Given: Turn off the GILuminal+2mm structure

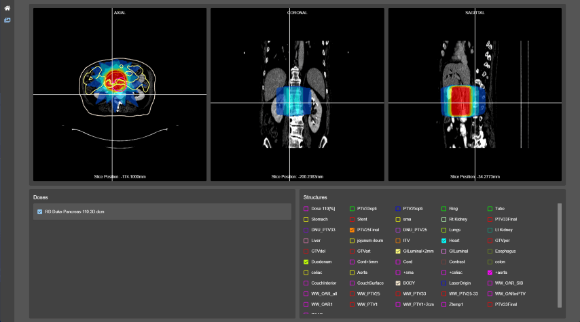Looking at the screenshot, I should (x=398, y=251).
